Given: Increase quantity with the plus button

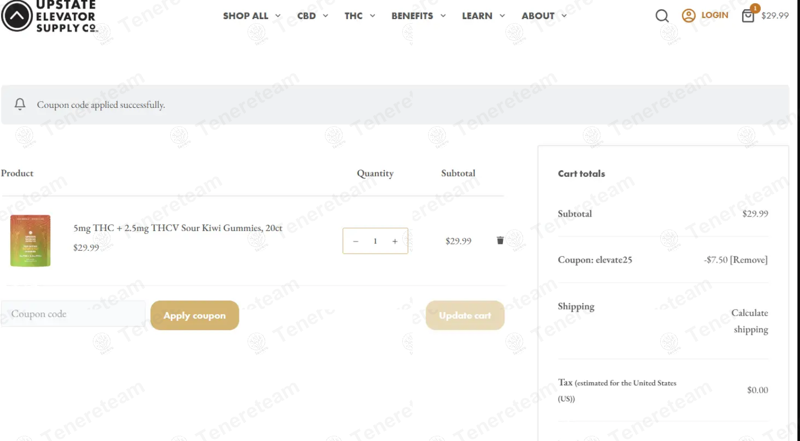Looking at the screenshot, I should 395,241.
